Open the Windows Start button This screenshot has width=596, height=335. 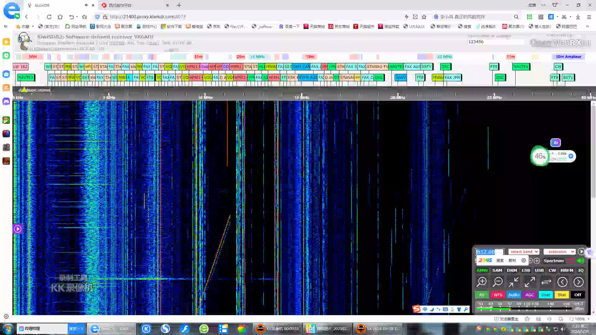point(8,328)
